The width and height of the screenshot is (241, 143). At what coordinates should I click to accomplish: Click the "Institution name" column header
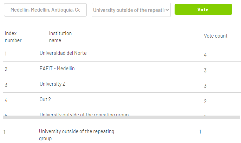click(x=60, y=37)
